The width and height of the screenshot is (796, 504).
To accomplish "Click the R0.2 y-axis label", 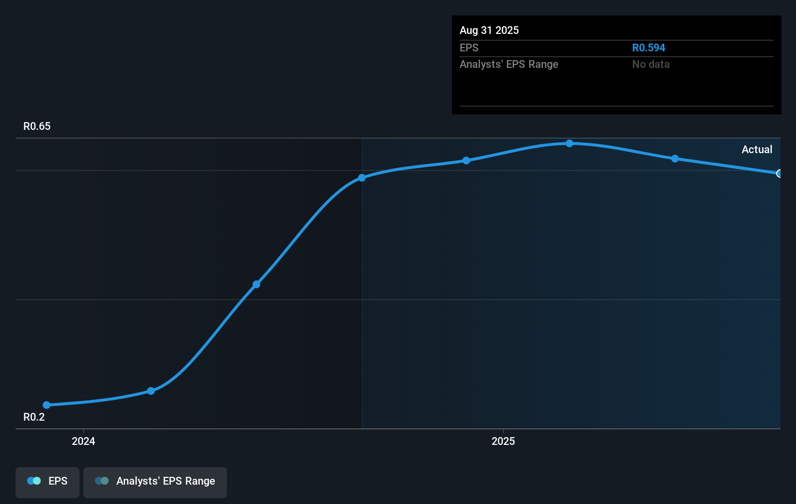I will [x=34, y=417].
